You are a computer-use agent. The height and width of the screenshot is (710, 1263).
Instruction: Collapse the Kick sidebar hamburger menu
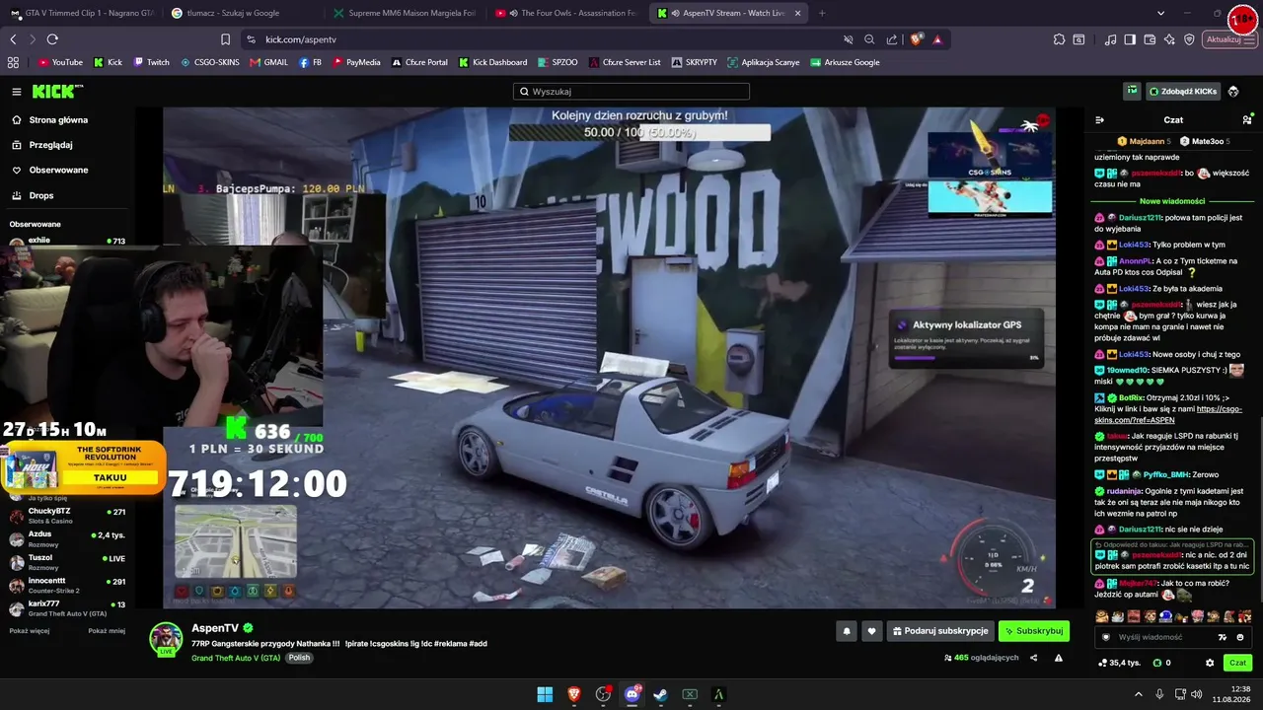(x=17, y=92)
